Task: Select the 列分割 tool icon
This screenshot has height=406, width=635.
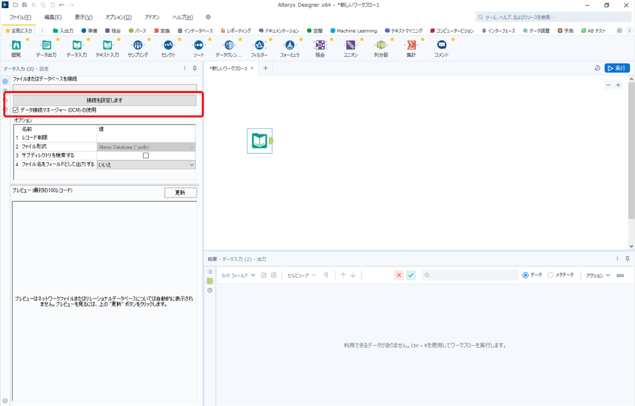Action: click(381, 45)
